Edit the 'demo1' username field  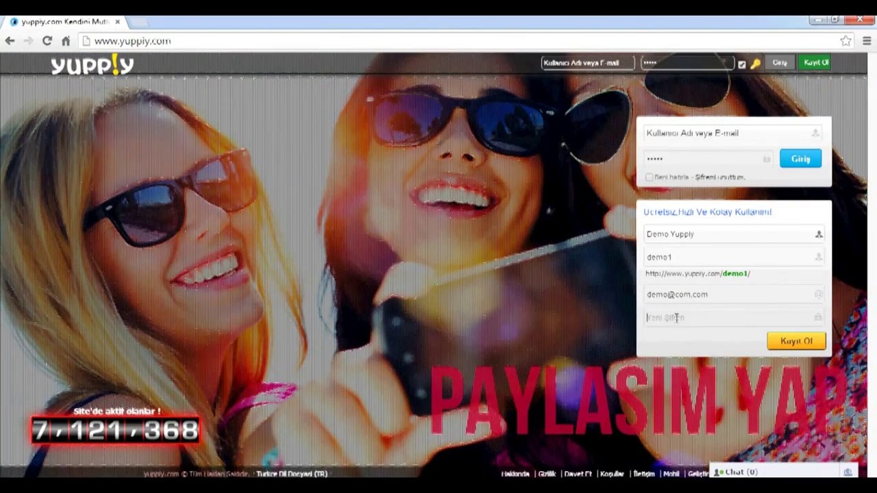[733, 257]
